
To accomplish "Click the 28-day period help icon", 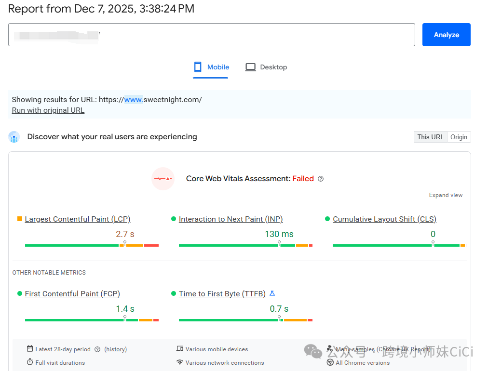I will pyautogui.click(x=97, y=349).
